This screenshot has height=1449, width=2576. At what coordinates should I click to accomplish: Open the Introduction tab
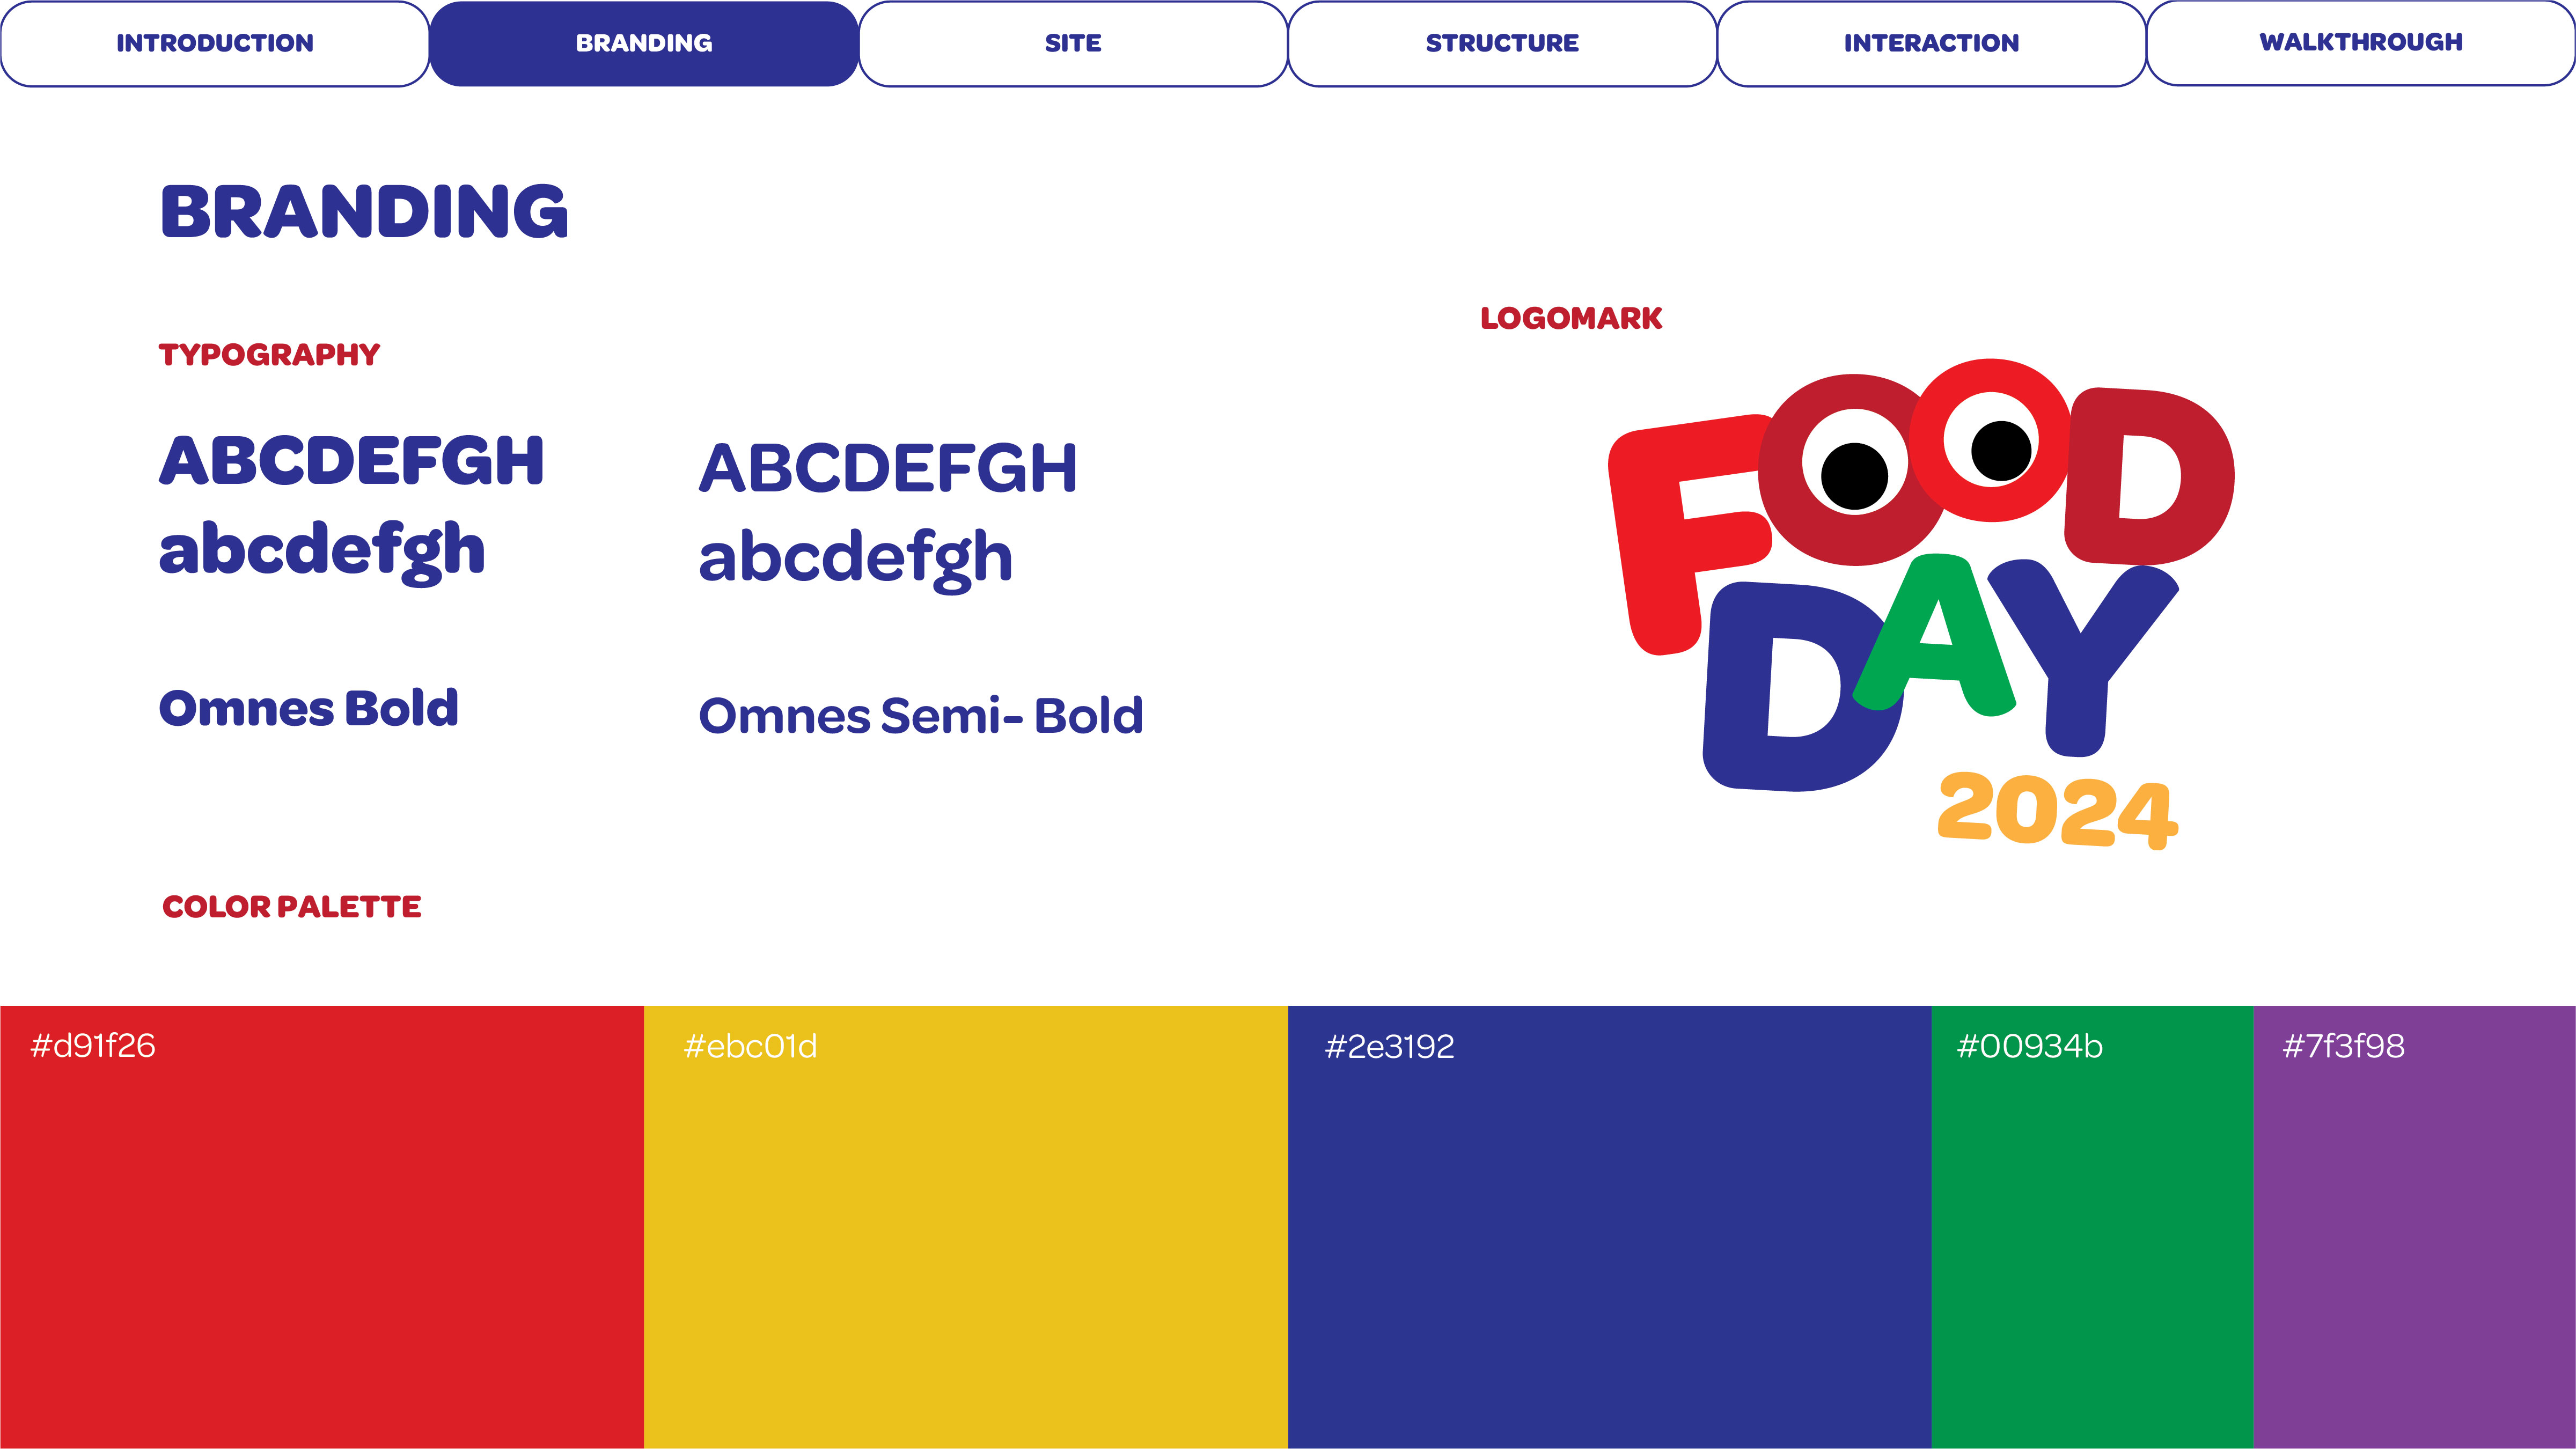pyautogui.click(x=215, y=43)
